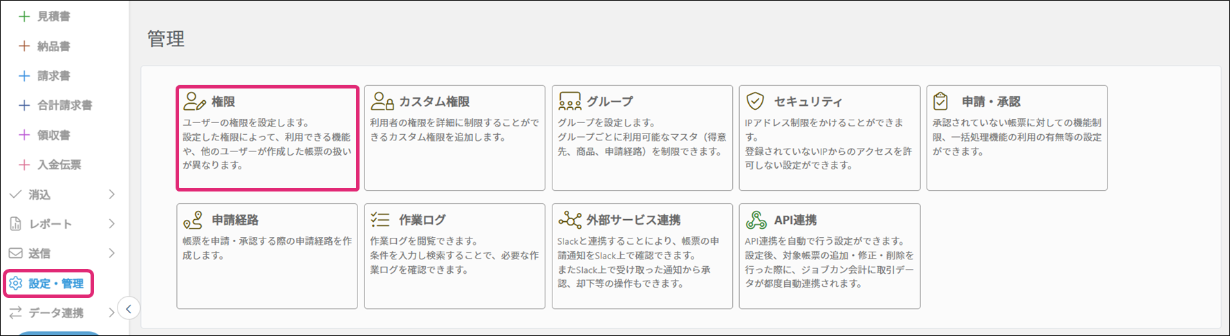Expand the レポート sidebar submenu
This screenshot has height=336, width=1230.
click(x=111, y=224)
